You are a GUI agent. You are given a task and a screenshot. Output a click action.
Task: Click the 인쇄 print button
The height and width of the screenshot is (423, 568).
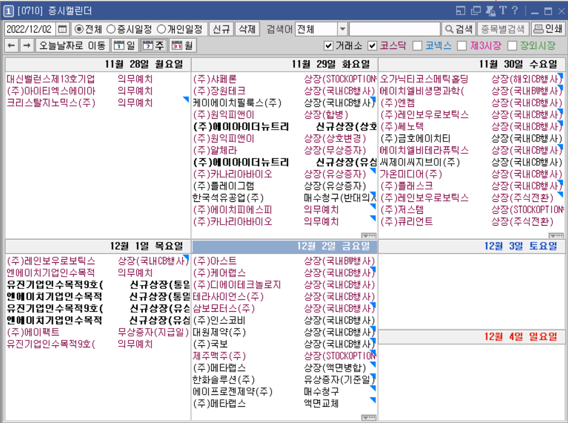pyautogui.click(x=548, y=29)
